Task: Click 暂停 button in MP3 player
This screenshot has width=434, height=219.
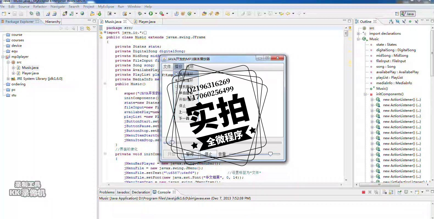Action: 190,154
